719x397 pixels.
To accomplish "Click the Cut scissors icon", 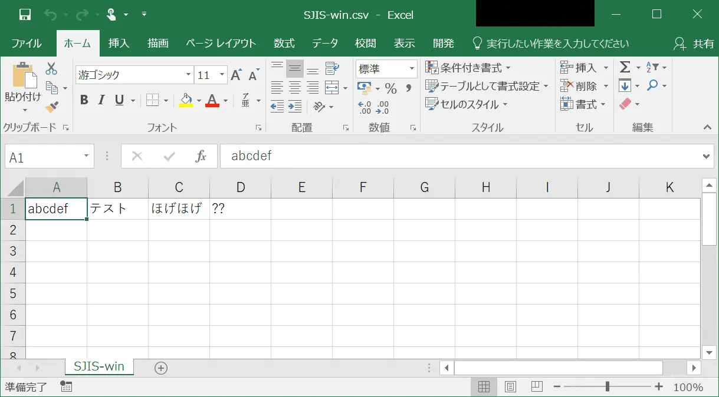I will click(x=51, y=68).
